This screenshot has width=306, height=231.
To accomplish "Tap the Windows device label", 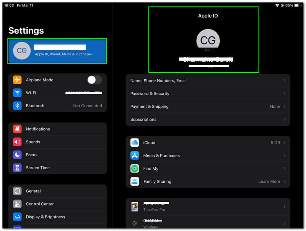I will 151,226.
